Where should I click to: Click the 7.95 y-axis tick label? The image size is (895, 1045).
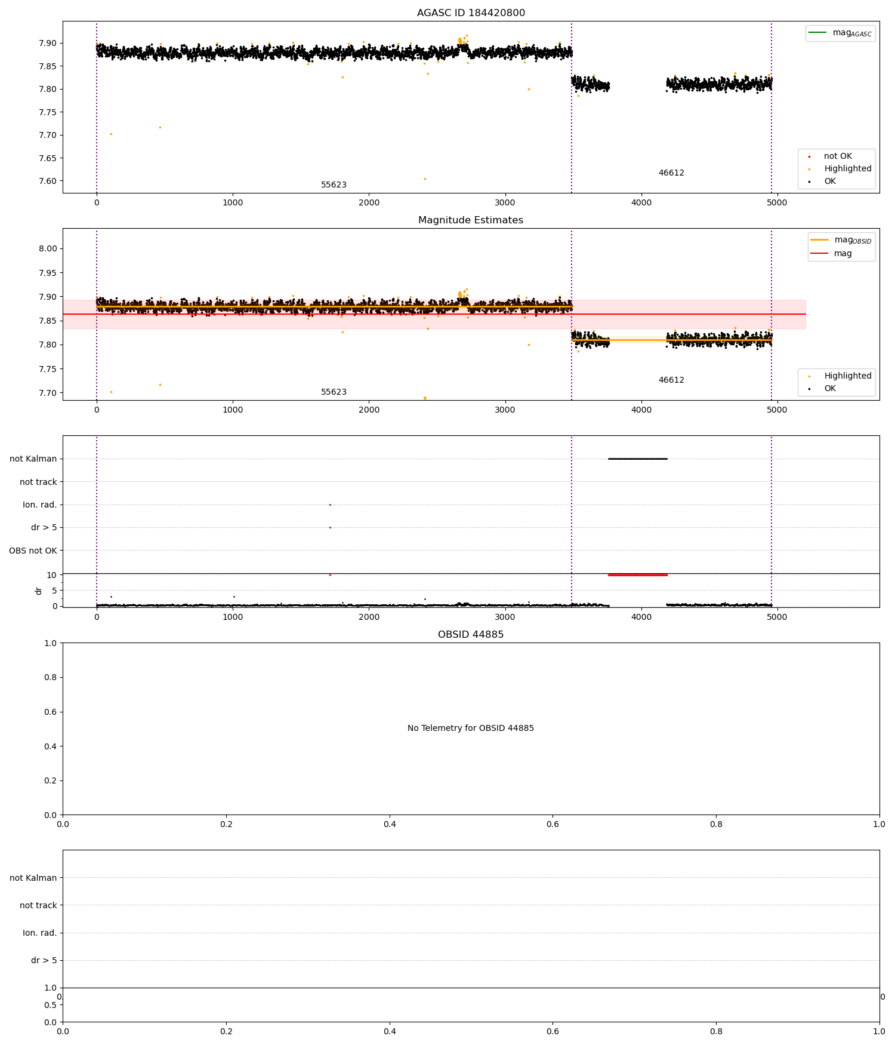click(48, 273)
